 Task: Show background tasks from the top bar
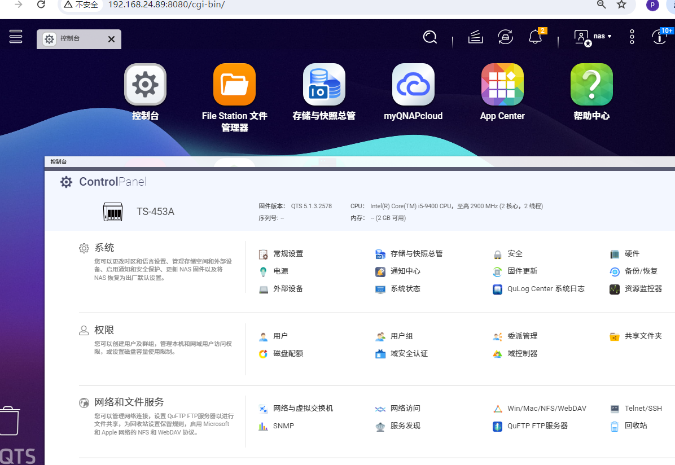(x=475, y=37)
